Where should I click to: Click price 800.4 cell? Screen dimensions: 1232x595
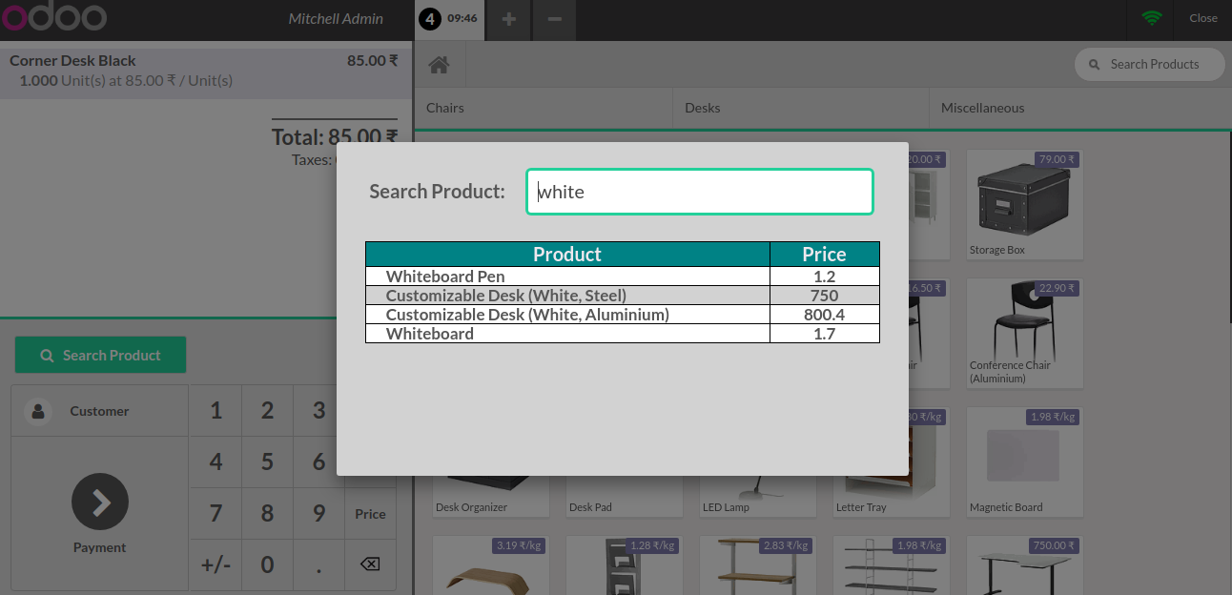(825, 315)
